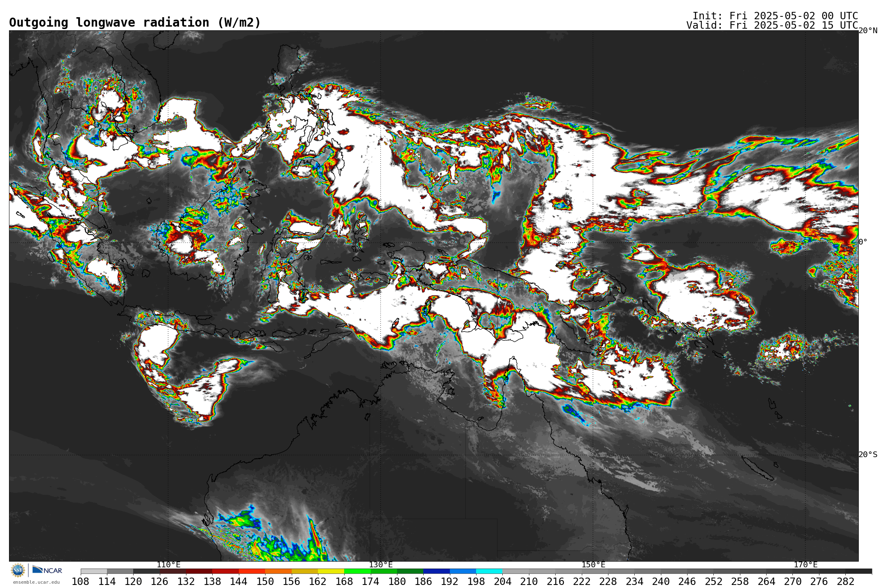Click the 130°E longitude label
The width and height of the screenshot is (885, 587).
pyautogui.click(x=381, y=565)
